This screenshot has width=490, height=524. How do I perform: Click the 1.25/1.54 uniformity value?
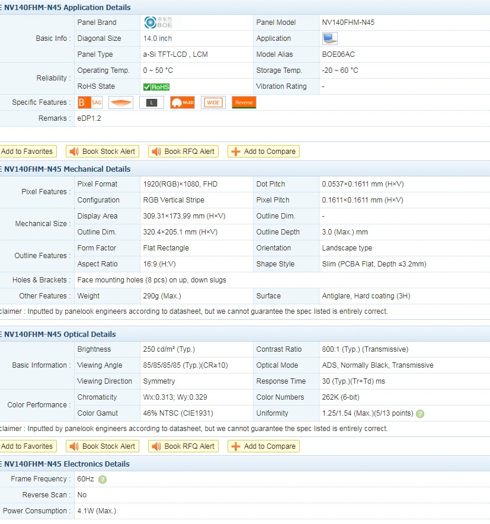[367, 413]
